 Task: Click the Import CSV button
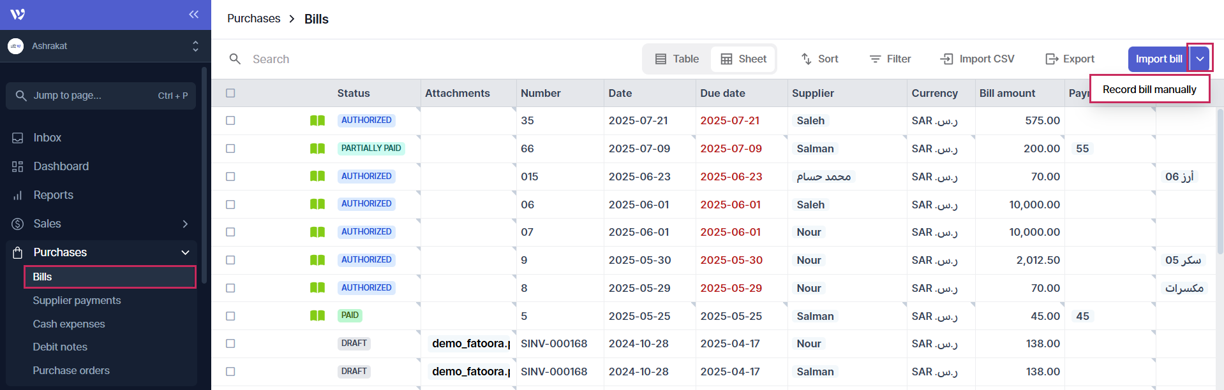tap(977, 59)
